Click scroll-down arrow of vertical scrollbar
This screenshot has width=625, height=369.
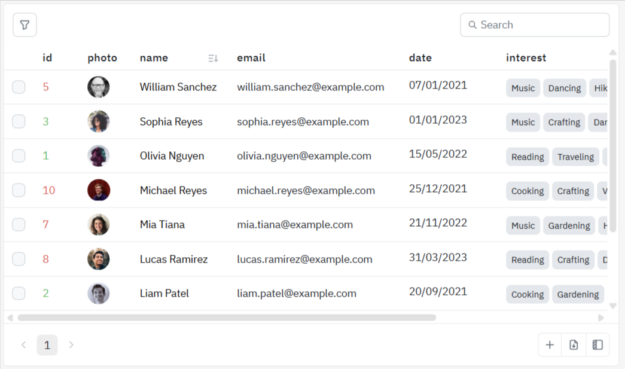coord(612,306)
